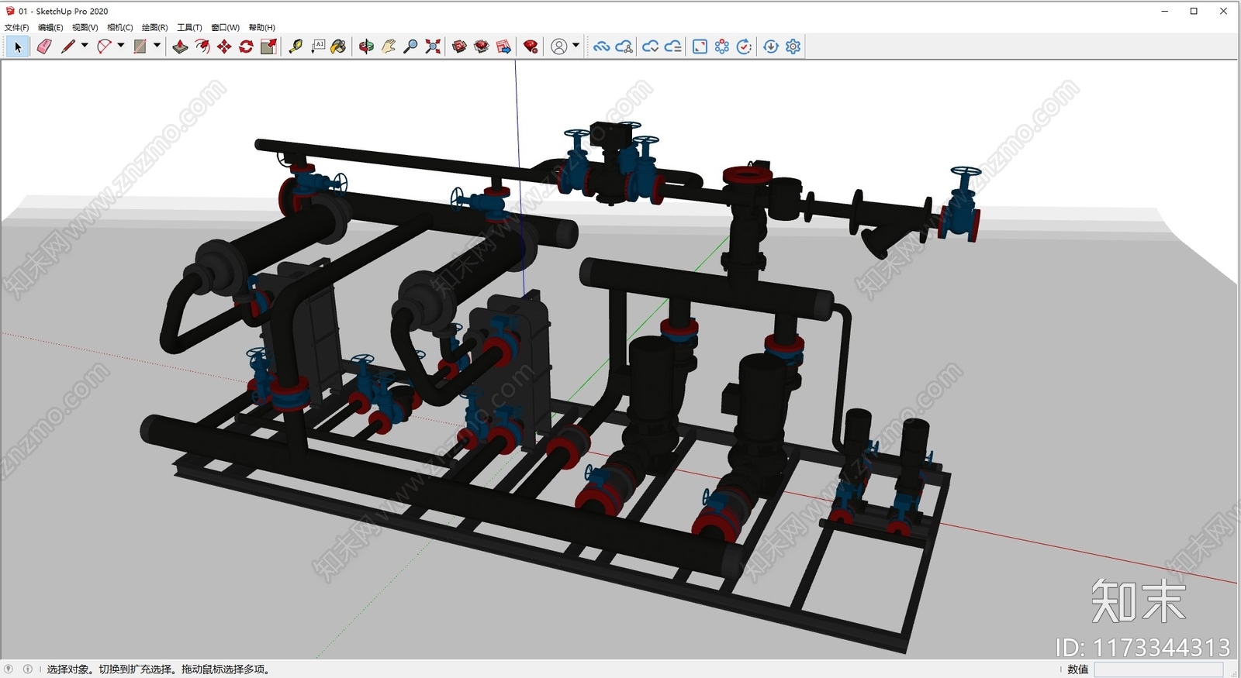Viewport: 1241px width, 678px height.
Task: Select the Scale tool
Action: [x=268, y=47]
